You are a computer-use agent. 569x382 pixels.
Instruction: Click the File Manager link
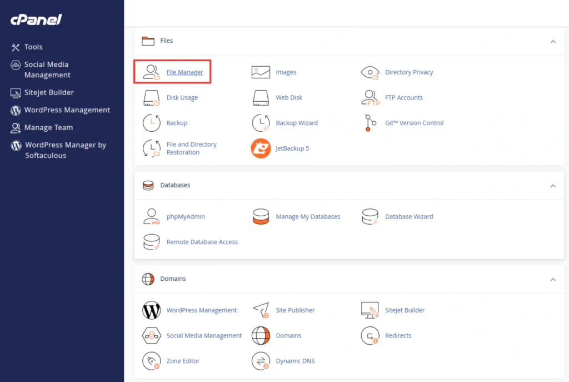tap(184, 72)
